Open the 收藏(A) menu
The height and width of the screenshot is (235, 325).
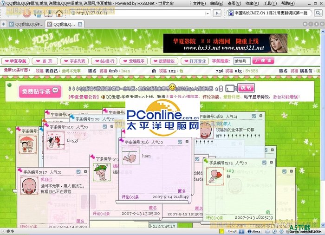[x=252, y=3]
